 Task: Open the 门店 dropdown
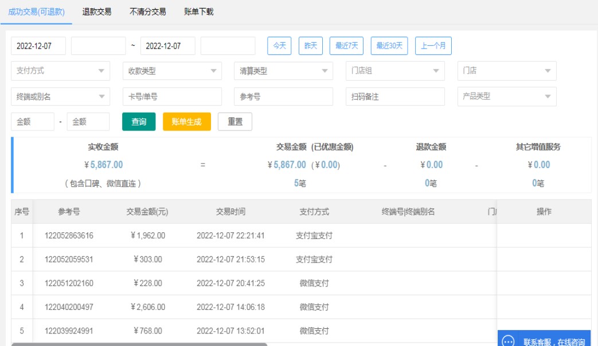506,71
